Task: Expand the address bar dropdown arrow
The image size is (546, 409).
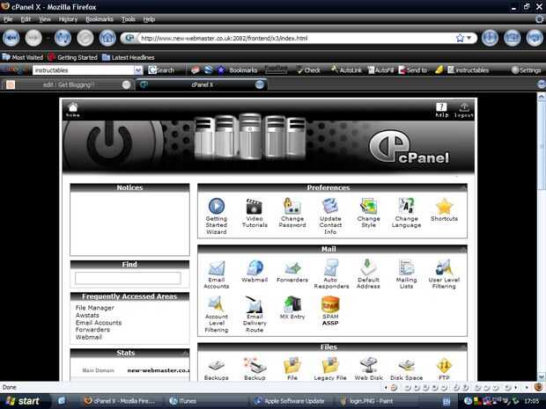Action: pyautogui.click(x=469, y=38)
